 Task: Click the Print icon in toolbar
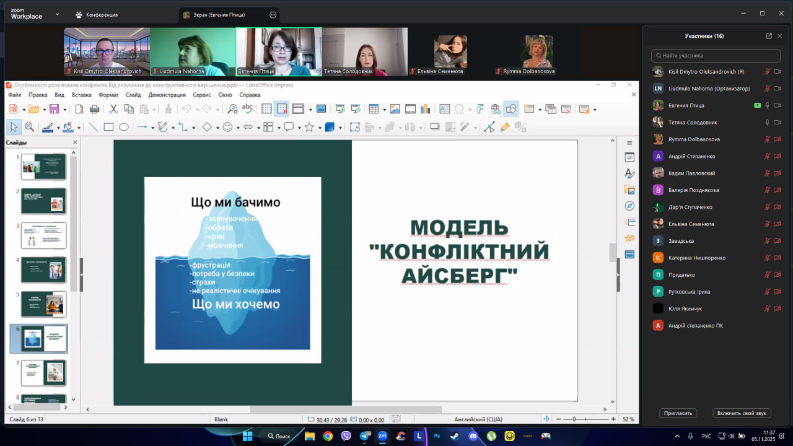[94, 109]
